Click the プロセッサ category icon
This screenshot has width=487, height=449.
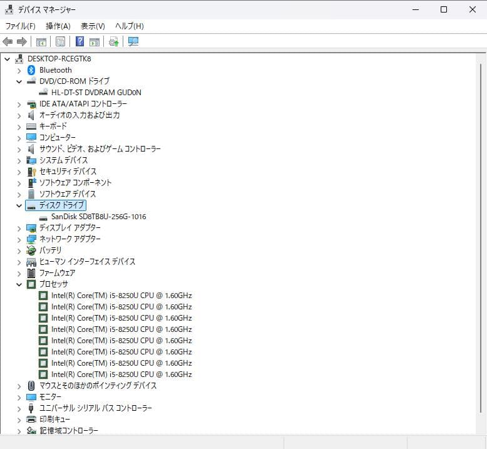[31, 284]
